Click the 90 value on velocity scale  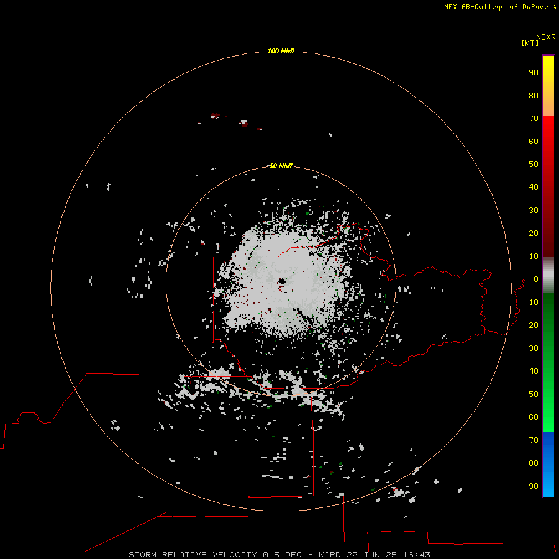[534, 73]
